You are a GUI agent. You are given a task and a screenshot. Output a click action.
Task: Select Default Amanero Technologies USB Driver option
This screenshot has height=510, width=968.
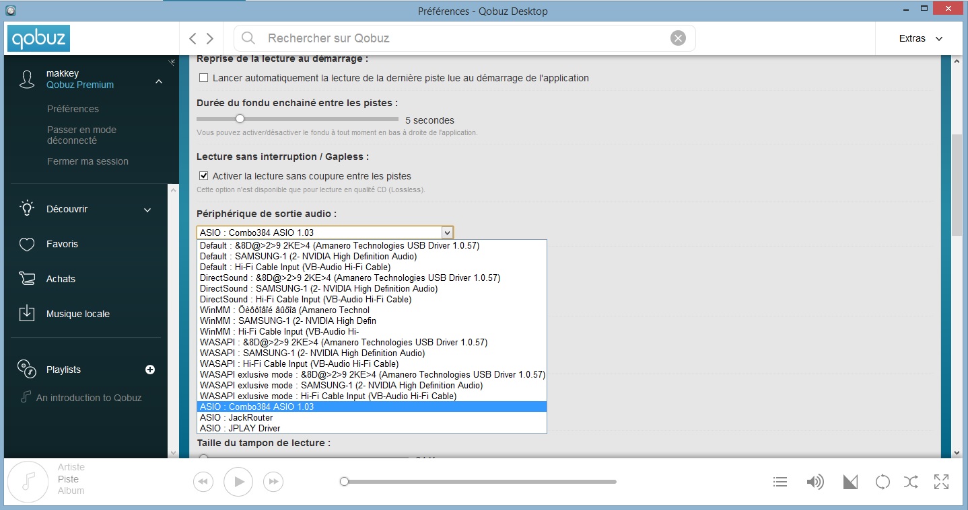pos(372,245)
